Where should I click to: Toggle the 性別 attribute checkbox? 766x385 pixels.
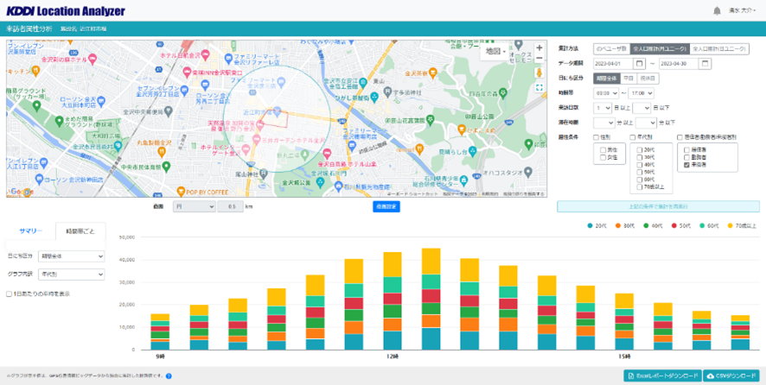[x=596, y=137]
